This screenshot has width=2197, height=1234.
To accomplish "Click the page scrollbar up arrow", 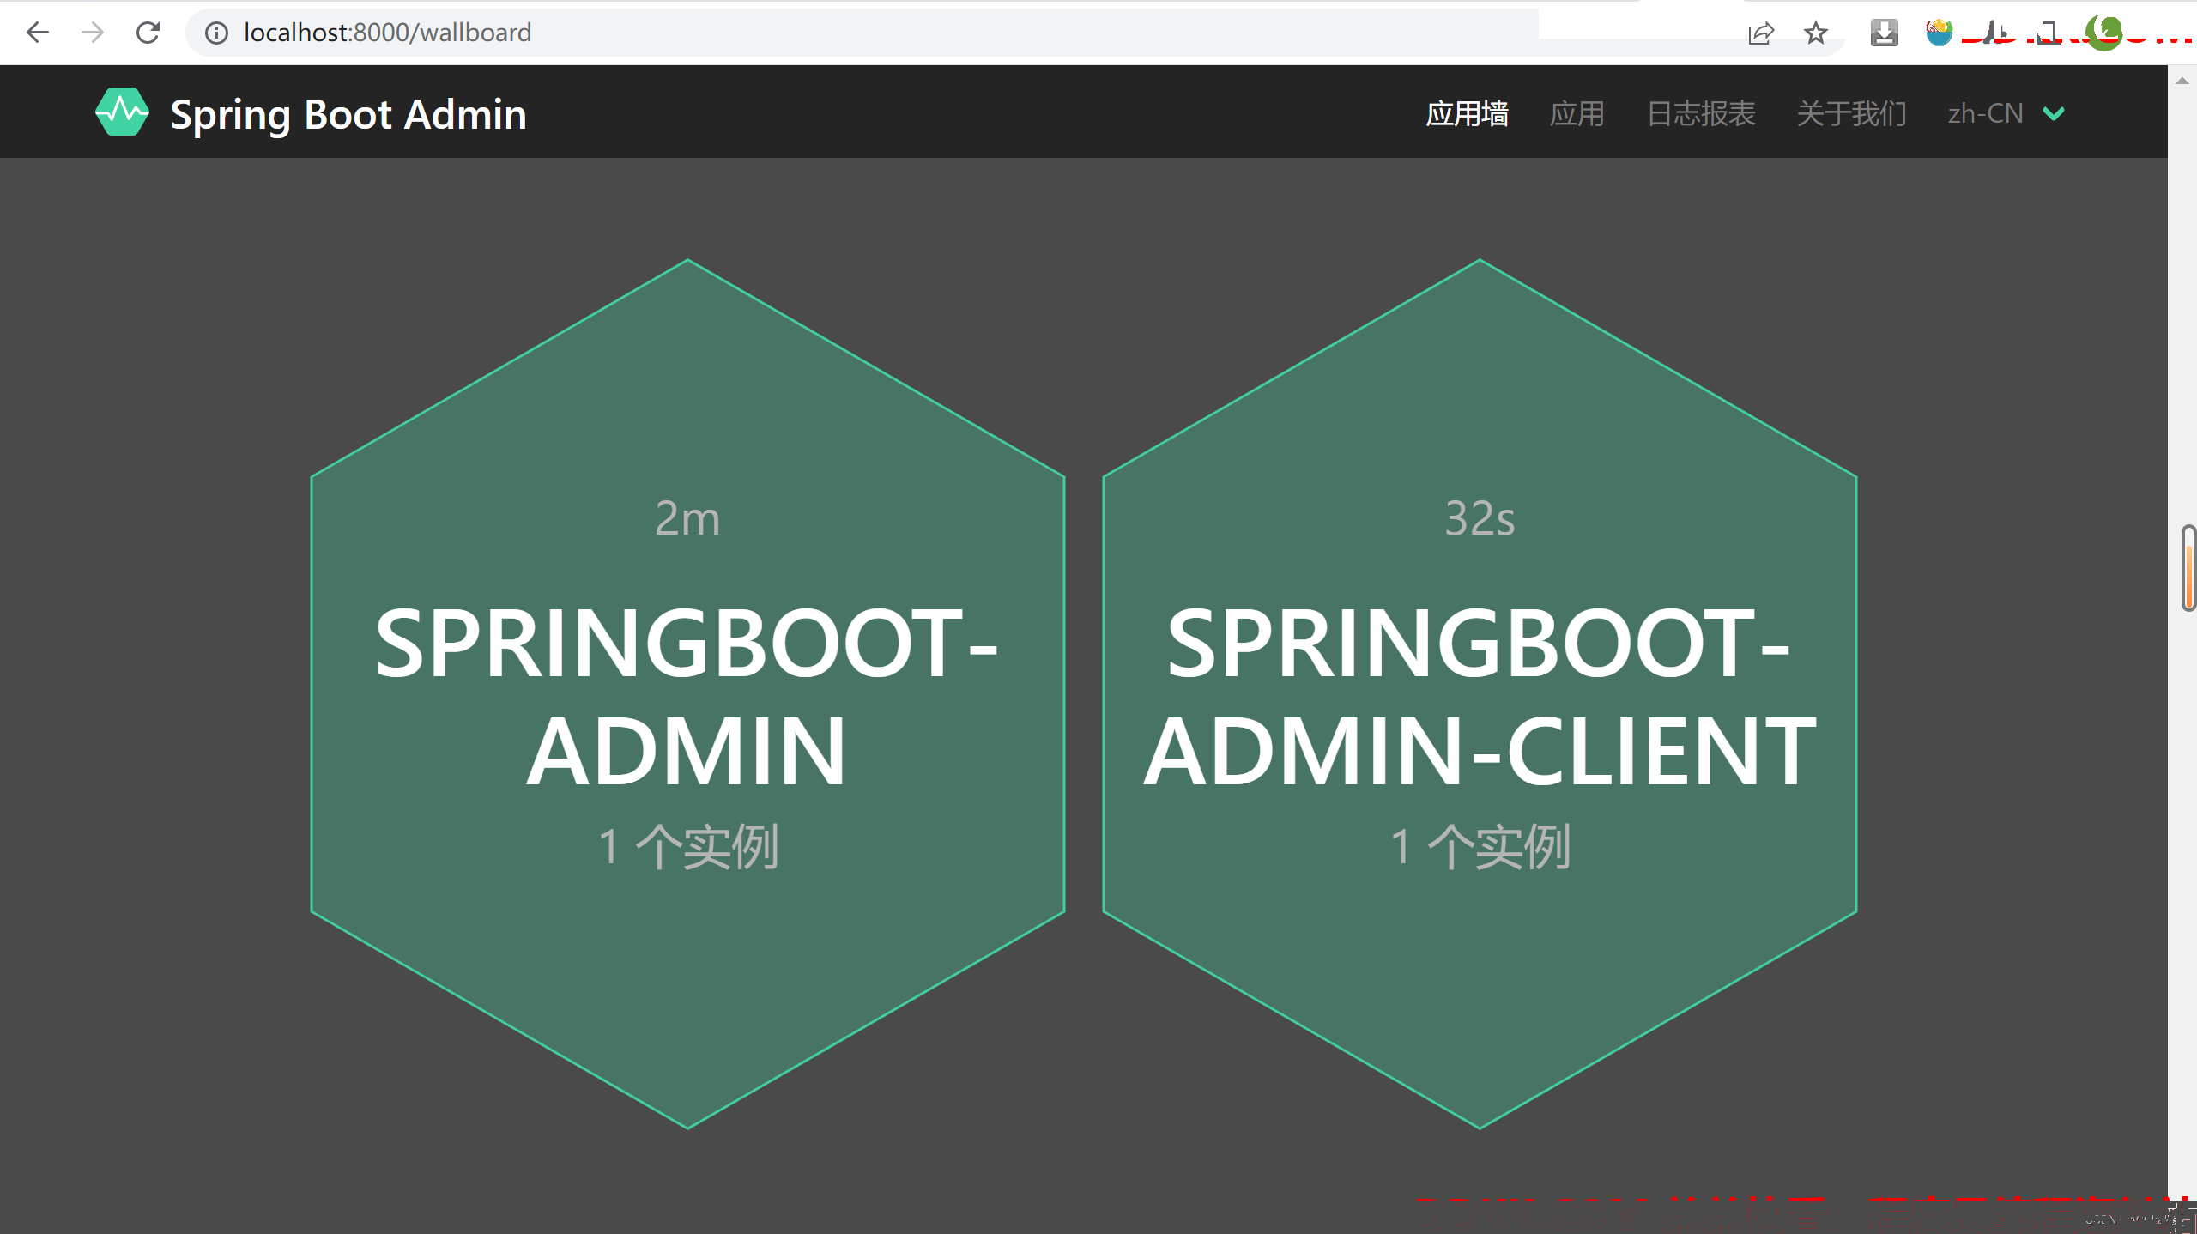I will tap(2182, 81).
